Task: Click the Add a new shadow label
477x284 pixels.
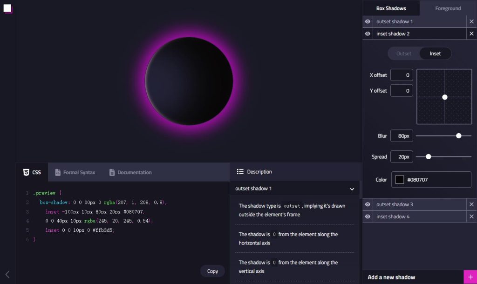Action: 391,277
